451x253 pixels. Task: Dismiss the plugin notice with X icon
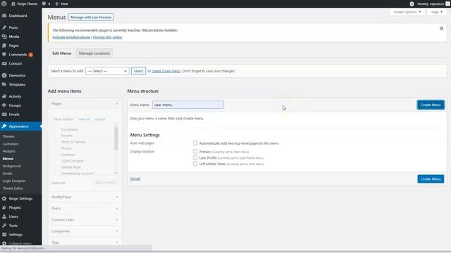click(x=441, y=28)
